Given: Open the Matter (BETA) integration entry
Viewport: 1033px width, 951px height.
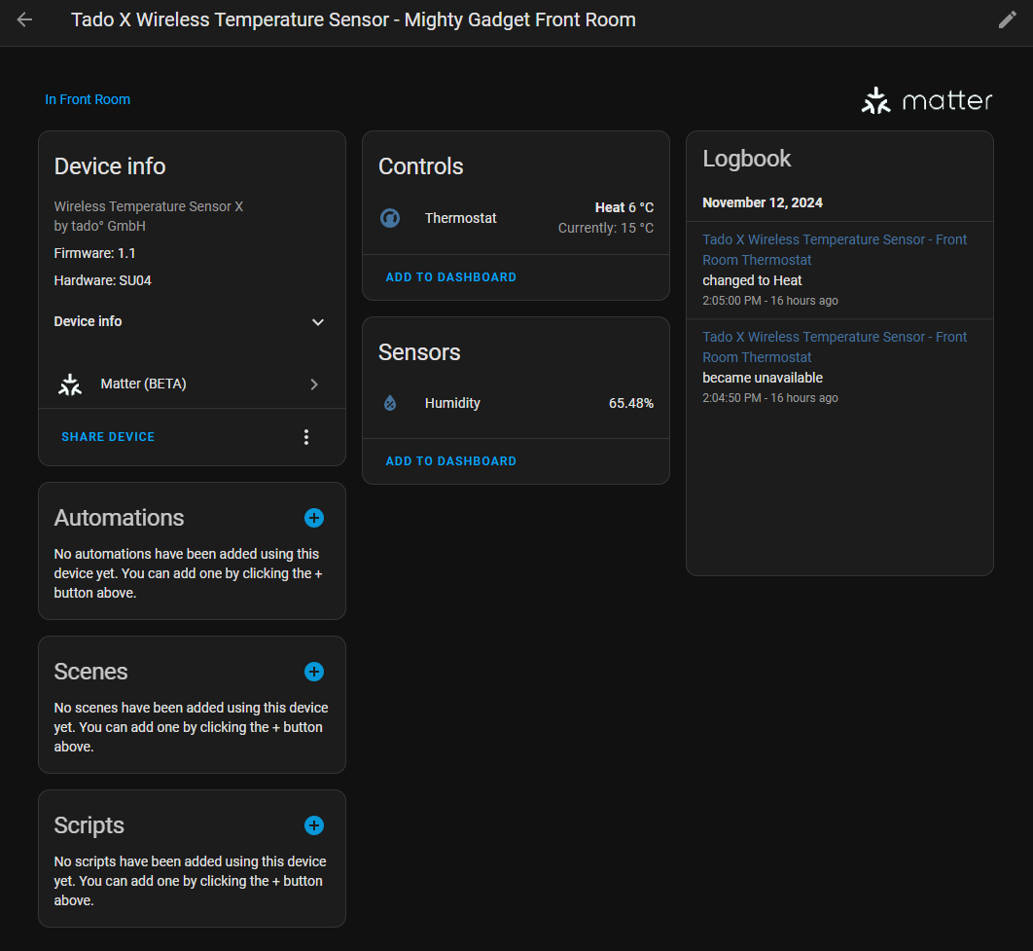Looking at the screenshot, I should click(192, 384).
